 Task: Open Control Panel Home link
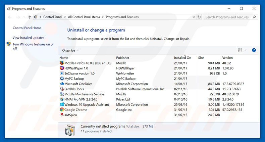[27, 28]
